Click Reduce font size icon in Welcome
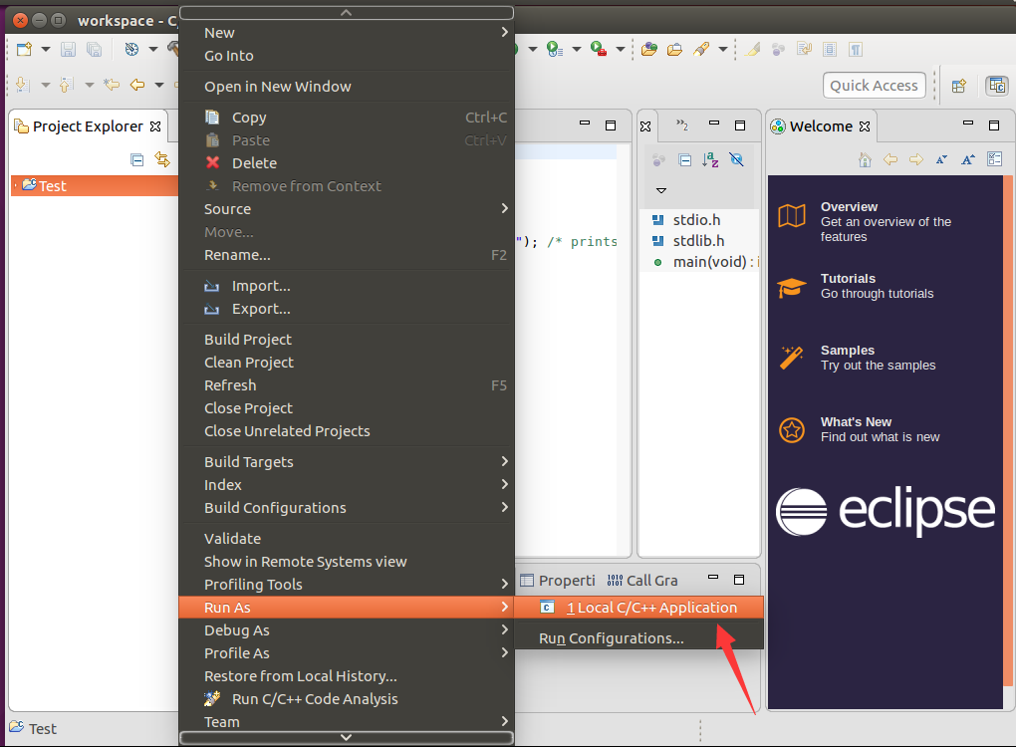The height and width of the screenshot is (747, 1016). pos(941,159)
